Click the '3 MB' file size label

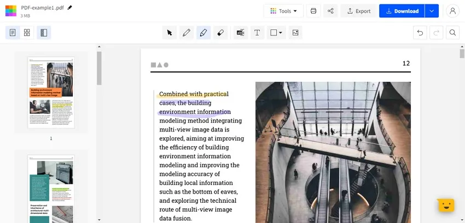pos(25,16)
